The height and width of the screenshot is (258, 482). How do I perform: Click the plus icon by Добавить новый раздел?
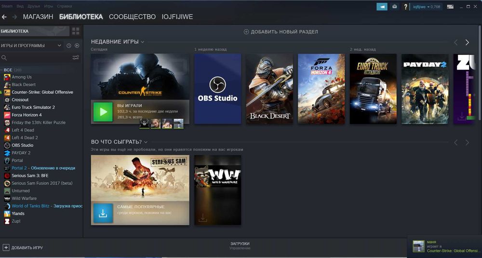[246, 32]
